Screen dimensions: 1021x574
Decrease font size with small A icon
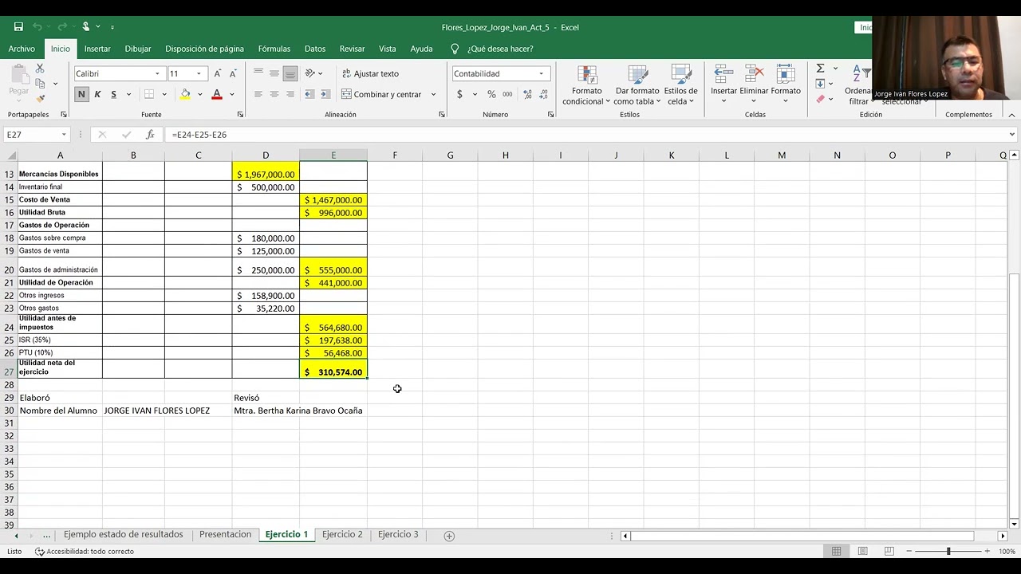pyautogui.click(x=233, y=73)
